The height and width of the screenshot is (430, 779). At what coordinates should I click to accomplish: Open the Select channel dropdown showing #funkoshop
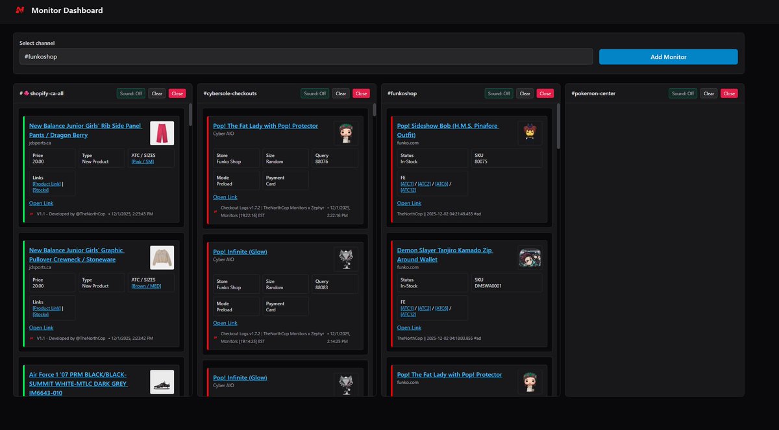click(x=306, y=56)
